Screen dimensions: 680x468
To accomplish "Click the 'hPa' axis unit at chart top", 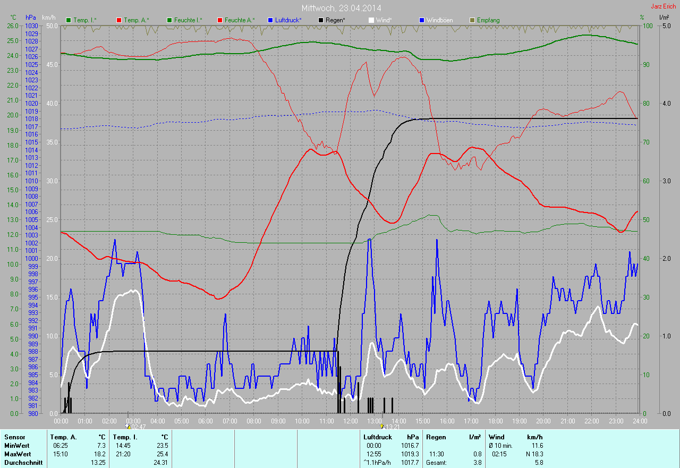I will tap(31, 18).
